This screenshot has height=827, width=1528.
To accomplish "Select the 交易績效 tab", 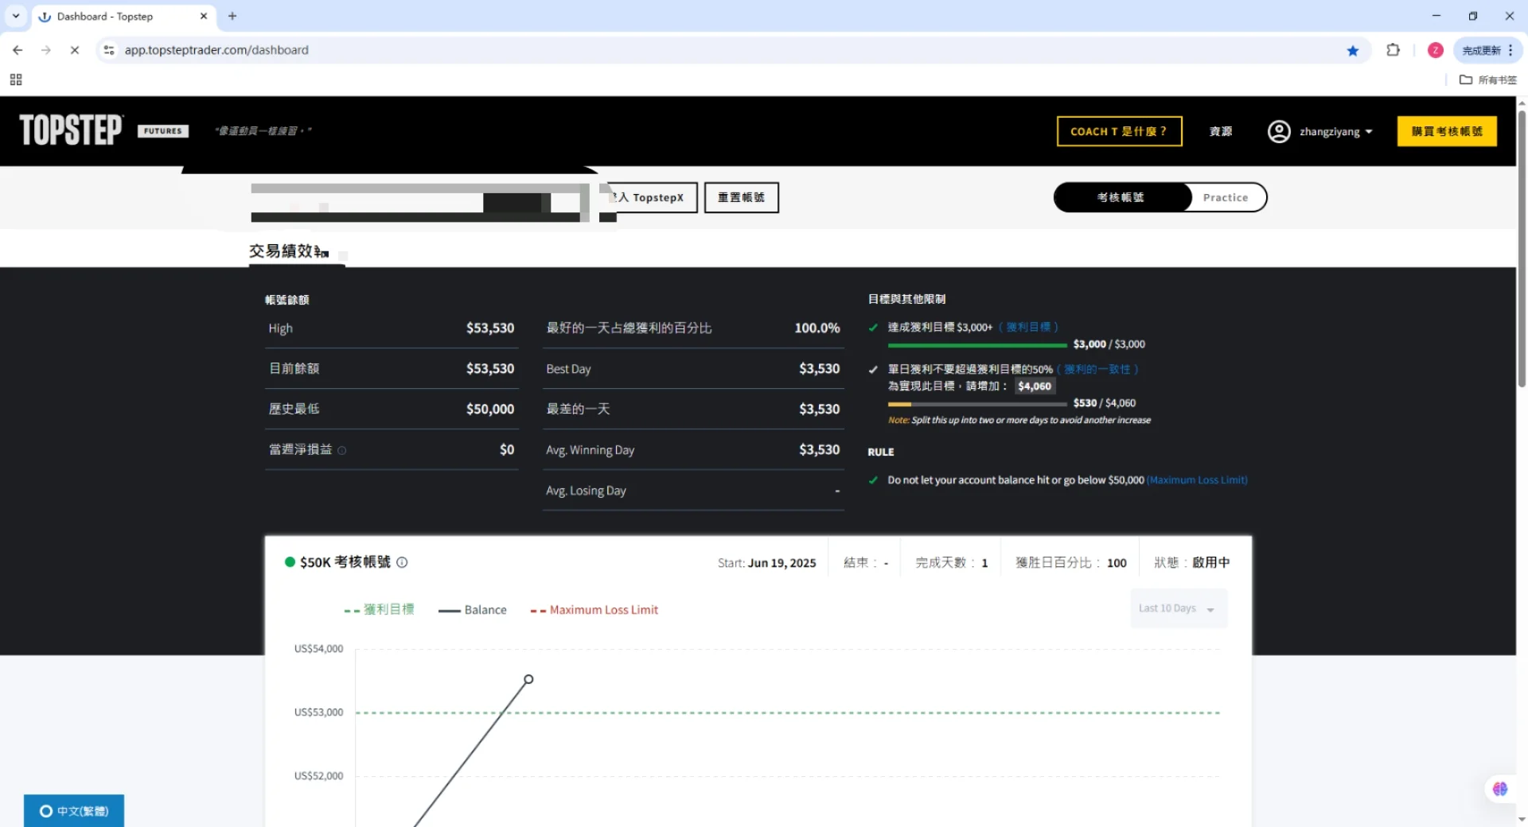I will point(288,251).
